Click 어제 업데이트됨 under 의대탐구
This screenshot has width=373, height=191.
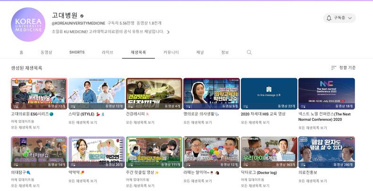tap(23, 180)
